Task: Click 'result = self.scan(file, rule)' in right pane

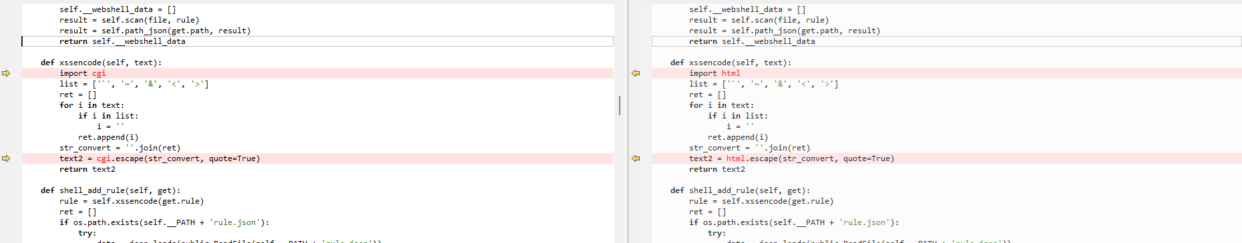Action: pyautogui.click(x=759, y=20)
